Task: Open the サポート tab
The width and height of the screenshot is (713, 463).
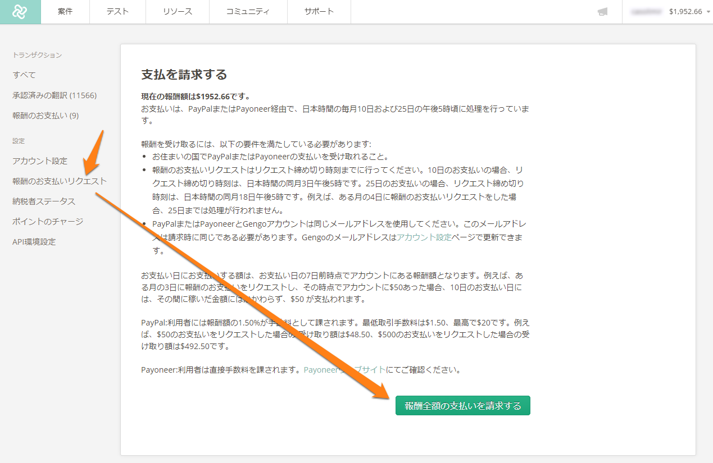Action: pyautogui.click(x=319, y=12)
